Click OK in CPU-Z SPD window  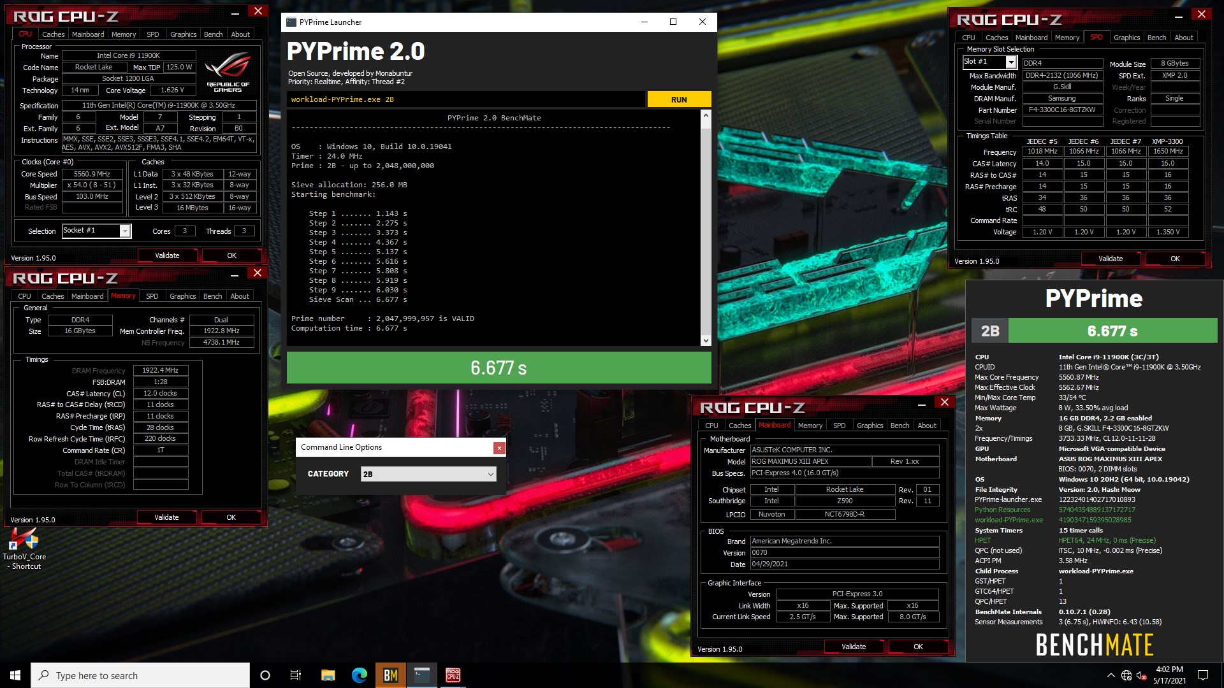(x=1176, y=259)
